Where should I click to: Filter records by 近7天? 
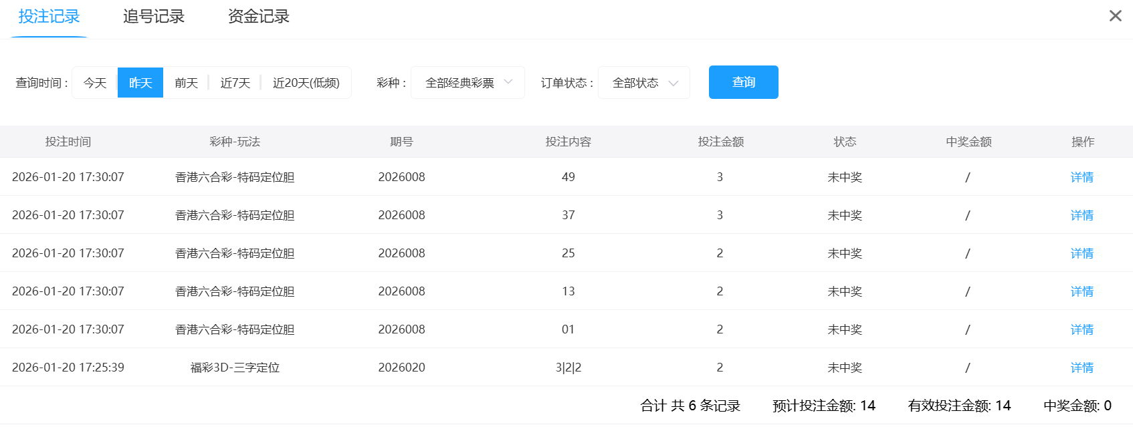[x=235, y=83]
